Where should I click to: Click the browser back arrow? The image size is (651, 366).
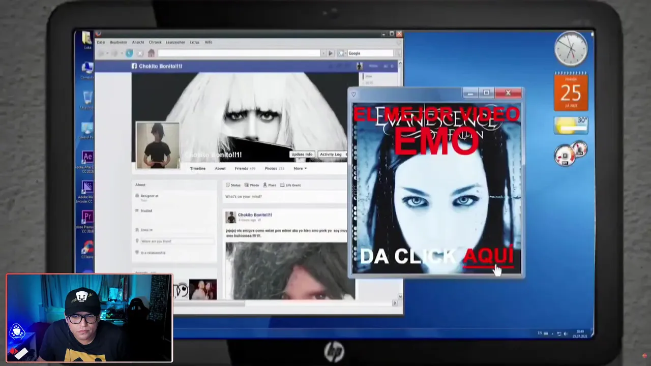tap(101, 53)
